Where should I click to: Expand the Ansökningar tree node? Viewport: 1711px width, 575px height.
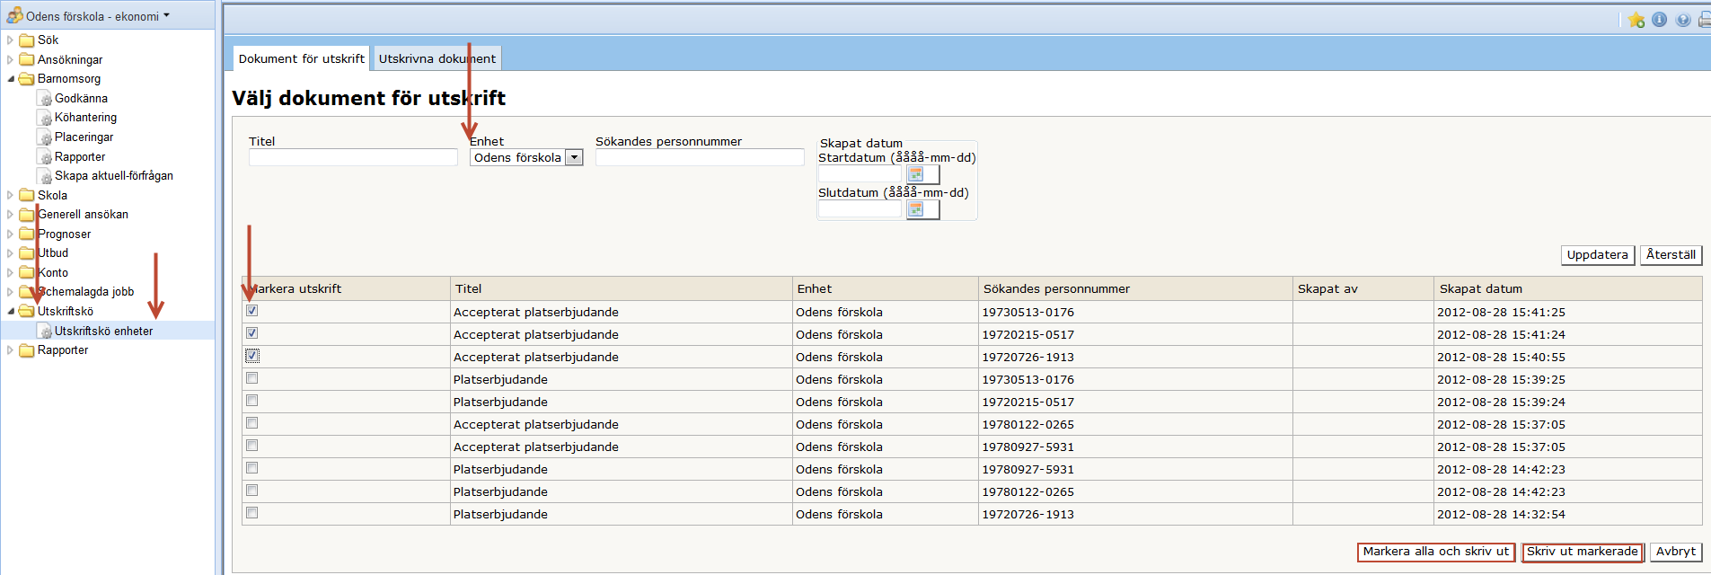pyautogui.click(x=10, y=60)
